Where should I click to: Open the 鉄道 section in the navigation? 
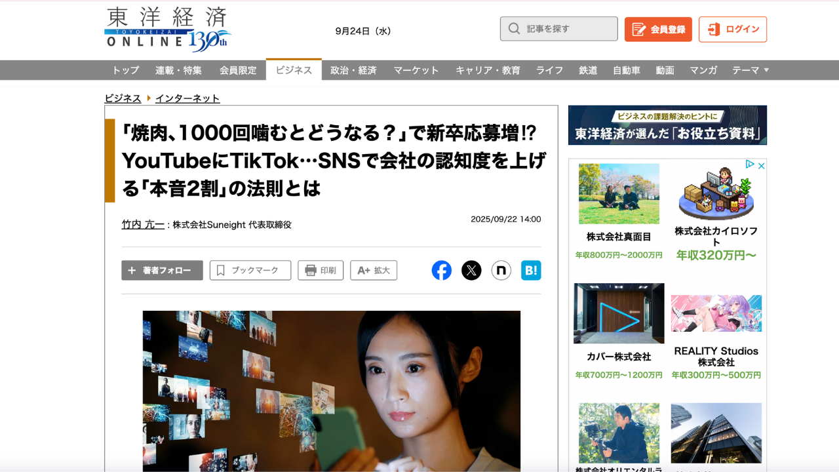coord(588,70)
